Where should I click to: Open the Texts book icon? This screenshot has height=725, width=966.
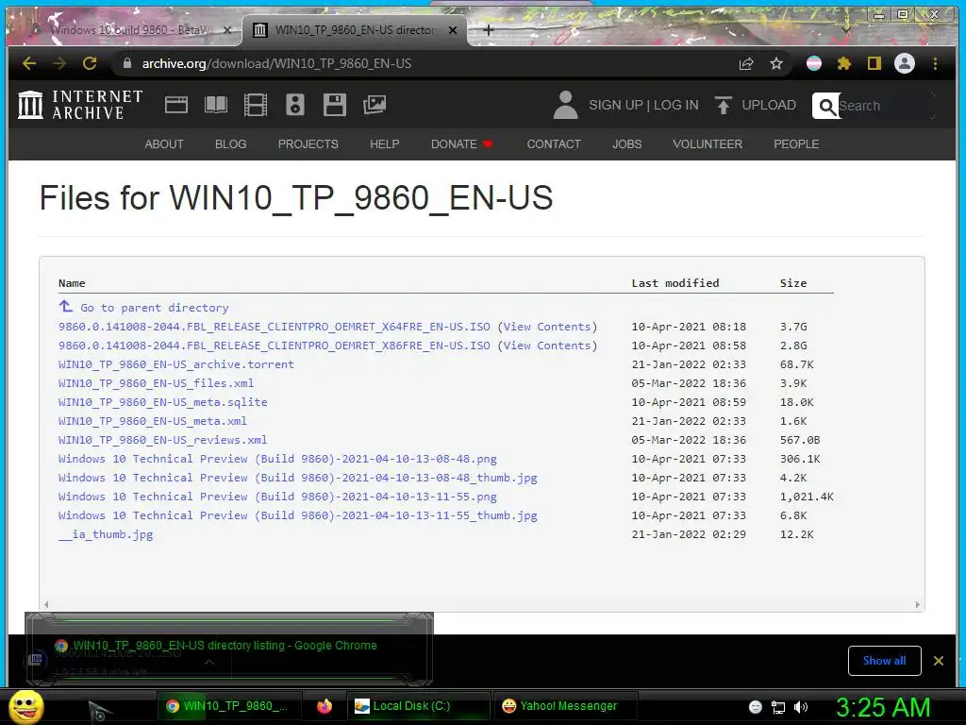(x=216, y=105)
